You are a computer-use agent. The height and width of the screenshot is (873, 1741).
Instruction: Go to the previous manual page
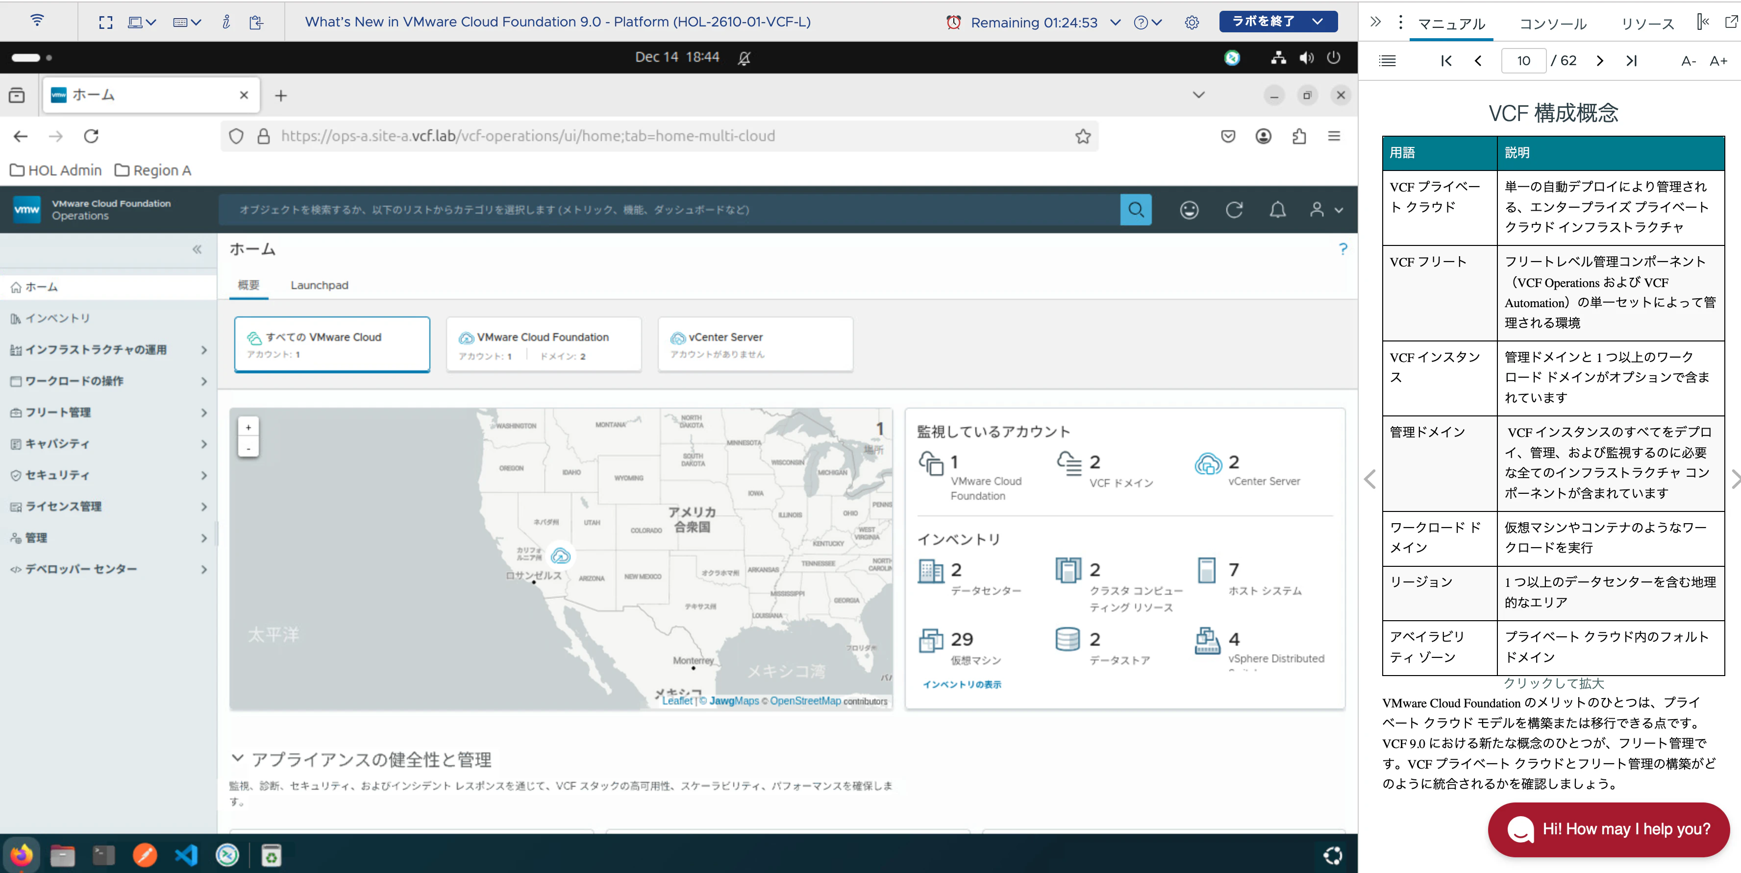[1478, 61]
